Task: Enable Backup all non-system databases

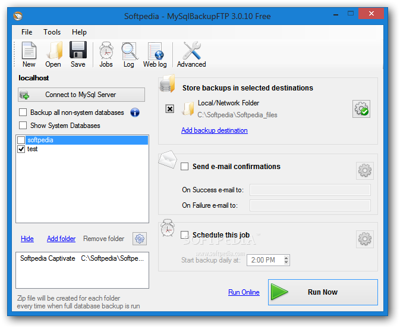Action: 23,112
